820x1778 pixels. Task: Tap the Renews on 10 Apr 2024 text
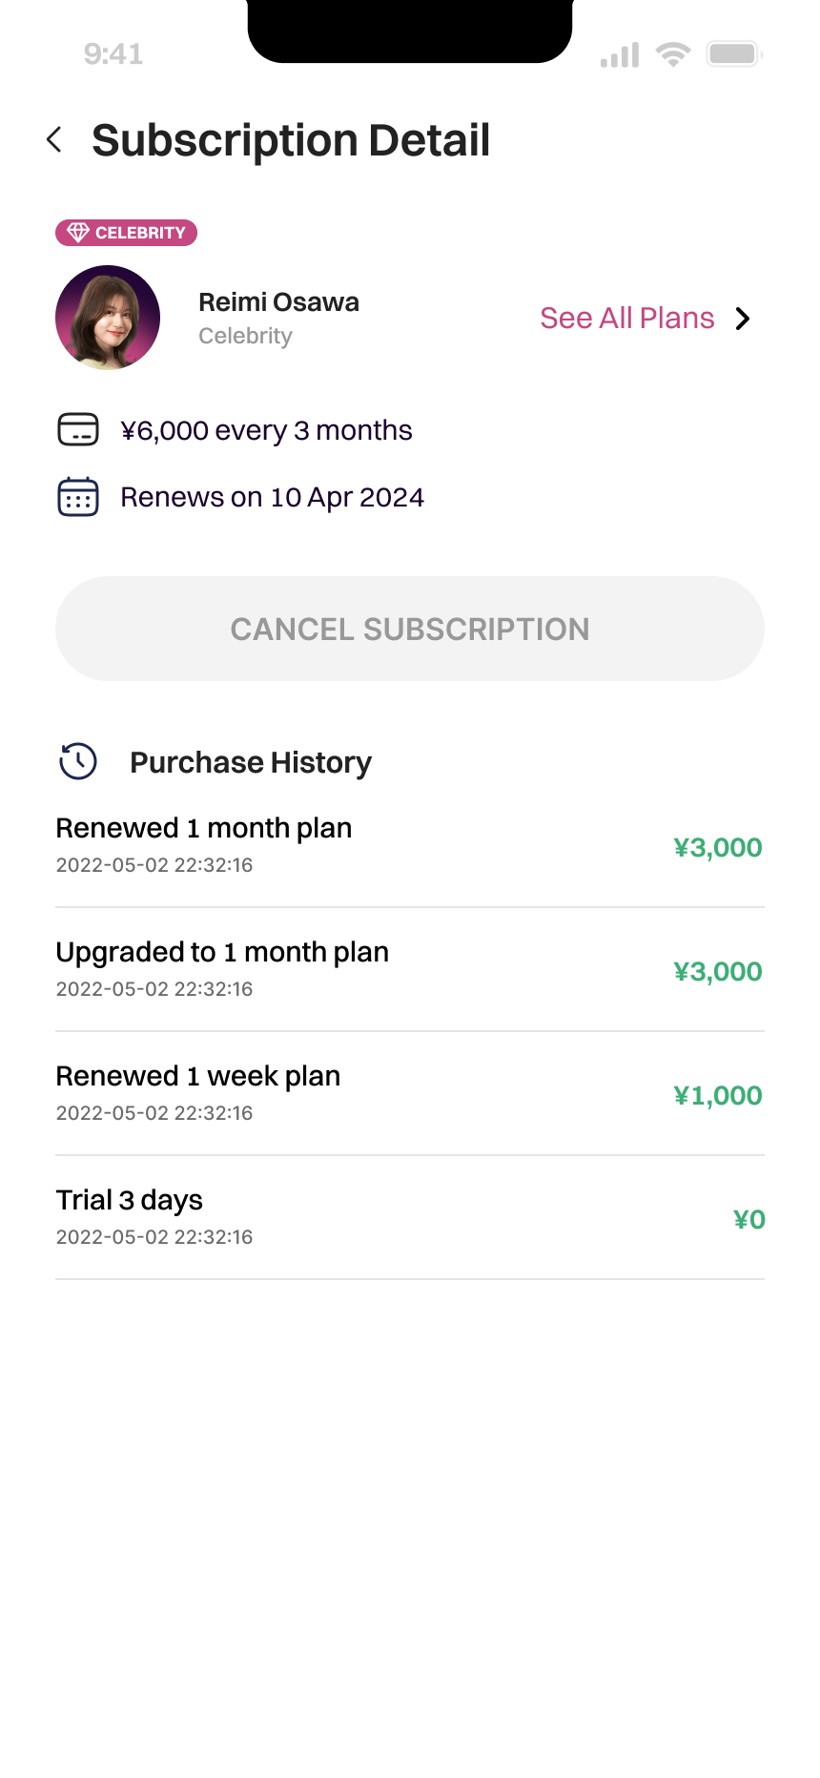pos(272,497)
